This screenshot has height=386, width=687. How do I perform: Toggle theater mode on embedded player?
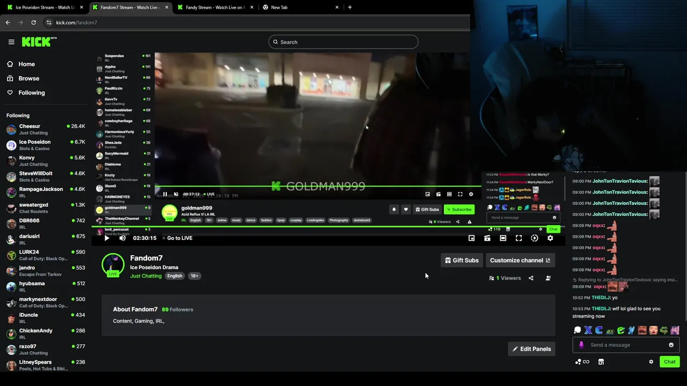click(449, 194)
